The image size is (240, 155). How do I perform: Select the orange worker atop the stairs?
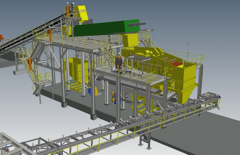tap(68, 10)
